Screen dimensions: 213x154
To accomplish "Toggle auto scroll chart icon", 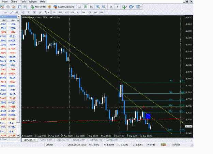I will tap(111, 7).
